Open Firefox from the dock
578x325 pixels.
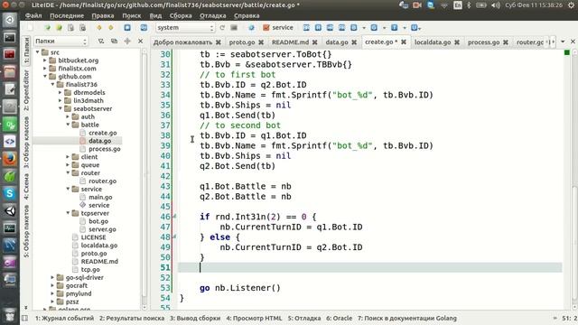10,159
